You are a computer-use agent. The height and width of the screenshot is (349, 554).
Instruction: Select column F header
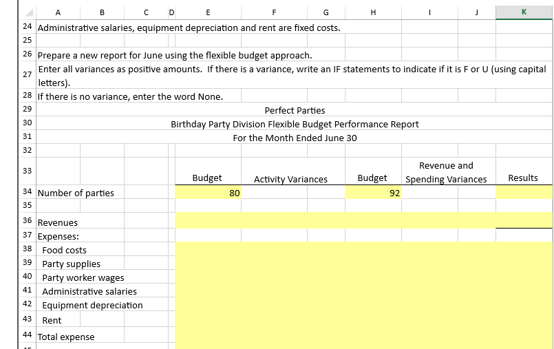[x=274, y=12]
